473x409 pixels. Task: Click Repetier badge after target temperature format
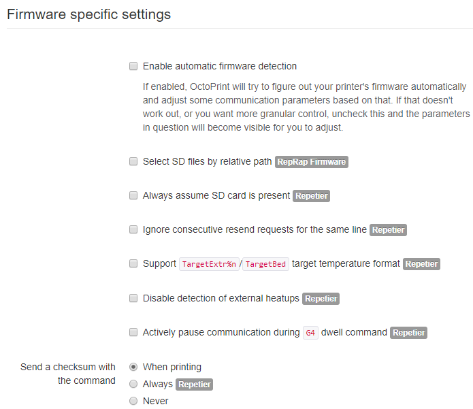[x=421, y=264]
